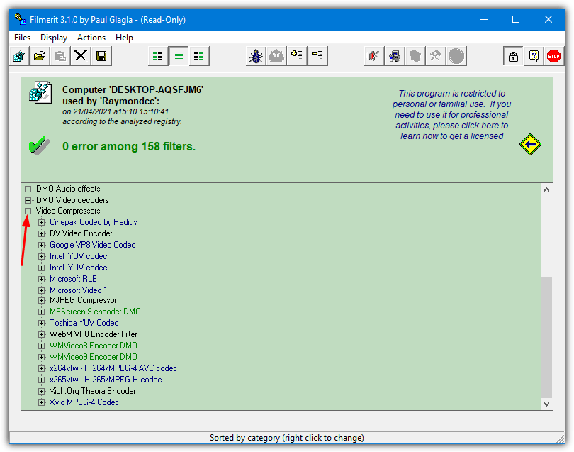574x452 pixels.
Task: Select 'Microsoft Video 1' in the tree
Action: (79, 290)
